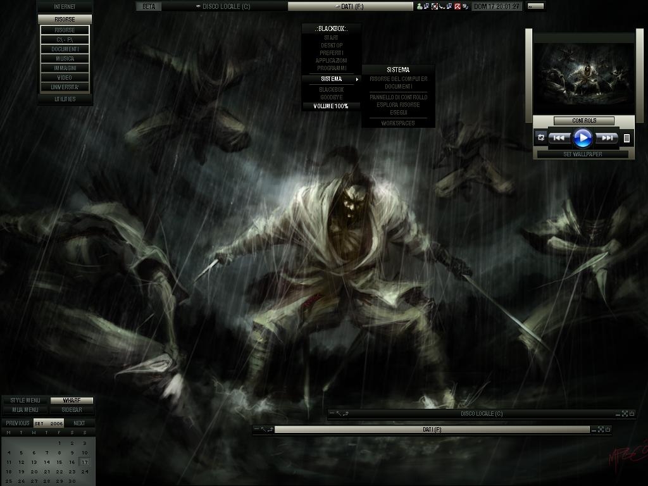Go to Previous month in calendar
Viewport: 648px width, 486px height.
17,423
